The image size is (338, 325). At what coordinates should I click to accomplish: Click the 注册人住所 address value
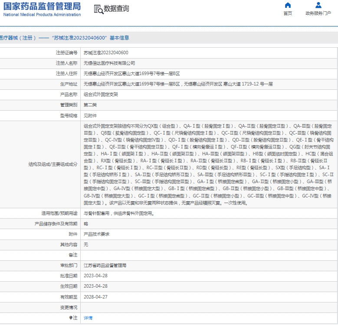pyautogui.click(x=132, y=74)
